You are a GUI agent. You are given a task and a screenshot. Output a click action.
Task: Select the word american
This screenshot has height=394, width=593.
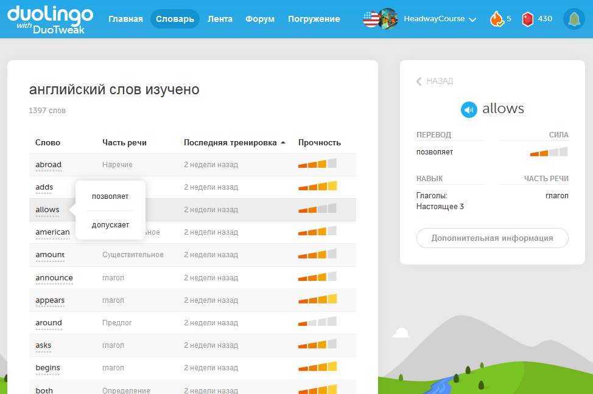(x=52, y=232)
